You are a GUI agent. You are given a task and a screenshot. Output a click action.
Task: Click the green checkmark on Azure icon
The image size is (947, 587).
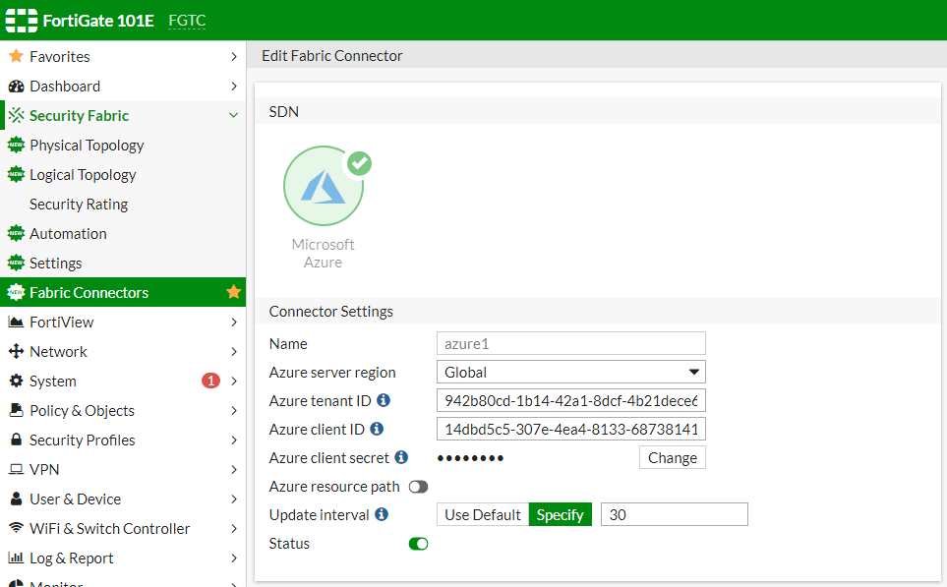tap(360, 163)
